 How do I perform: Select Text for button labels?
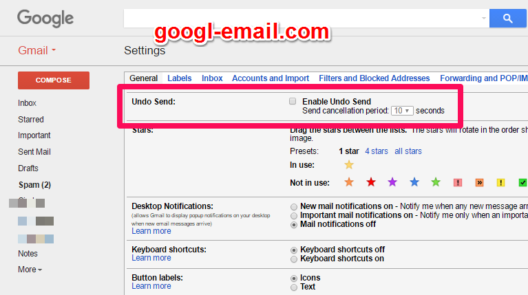click(294, 287)
